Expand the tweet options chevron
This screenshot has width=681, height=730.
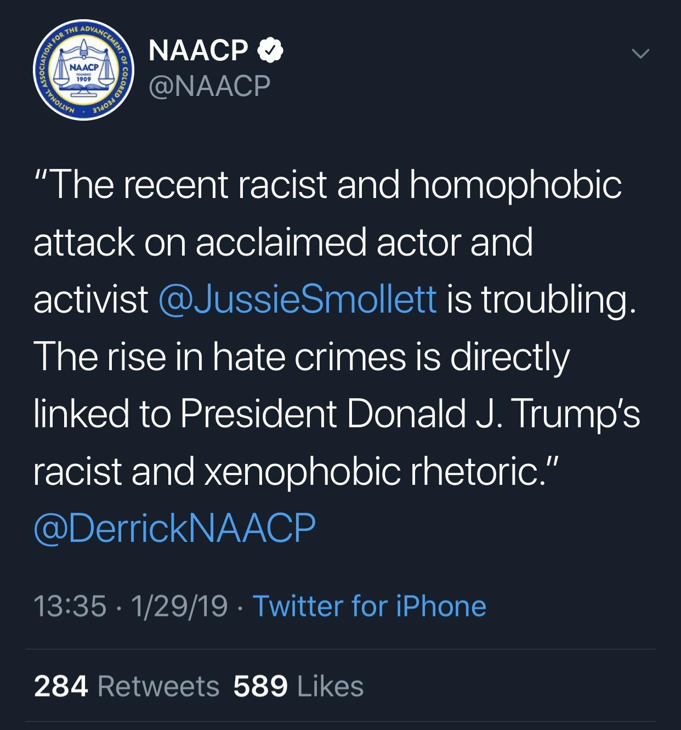(x=640, y=54)
